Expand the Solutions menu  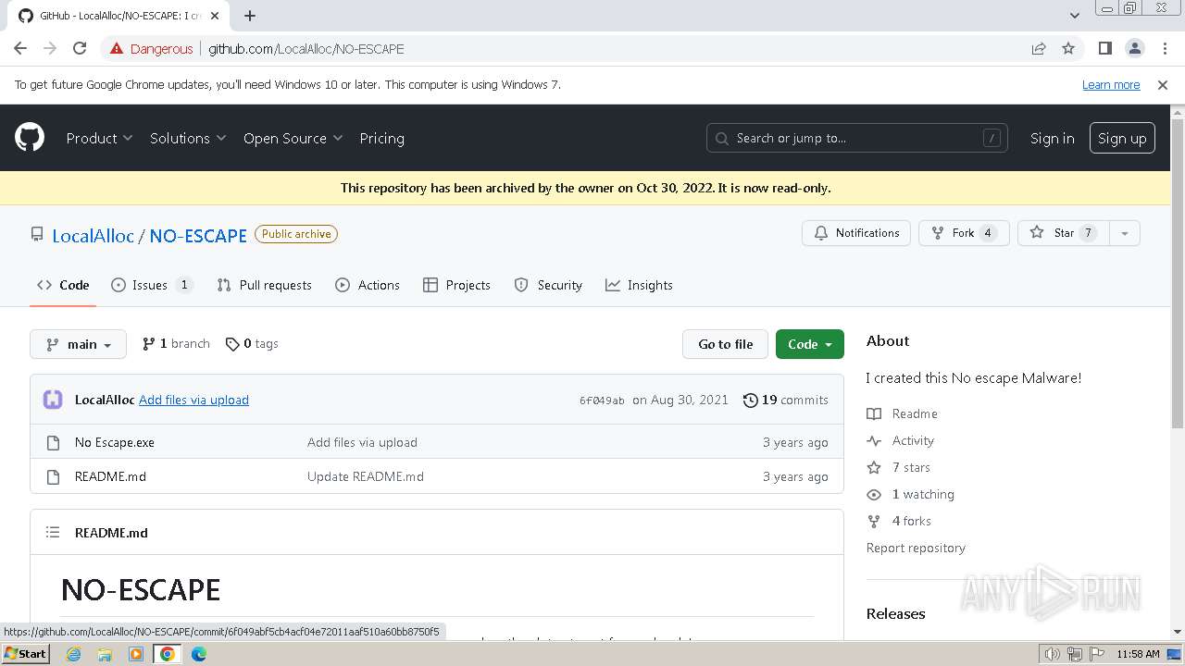188,138
